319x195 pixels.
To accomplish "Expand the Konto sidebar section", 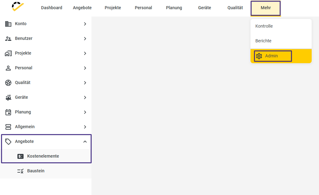I will point(85,24).
